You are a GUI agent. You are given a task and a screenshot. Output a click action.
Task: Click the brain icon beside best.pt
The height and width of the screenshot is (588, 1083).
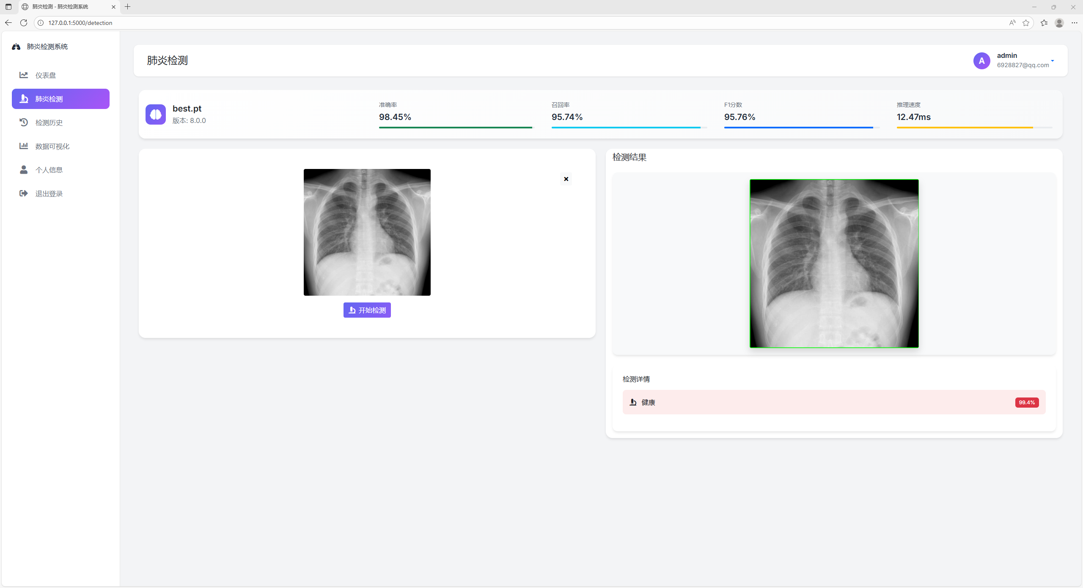tap(156, 114)
